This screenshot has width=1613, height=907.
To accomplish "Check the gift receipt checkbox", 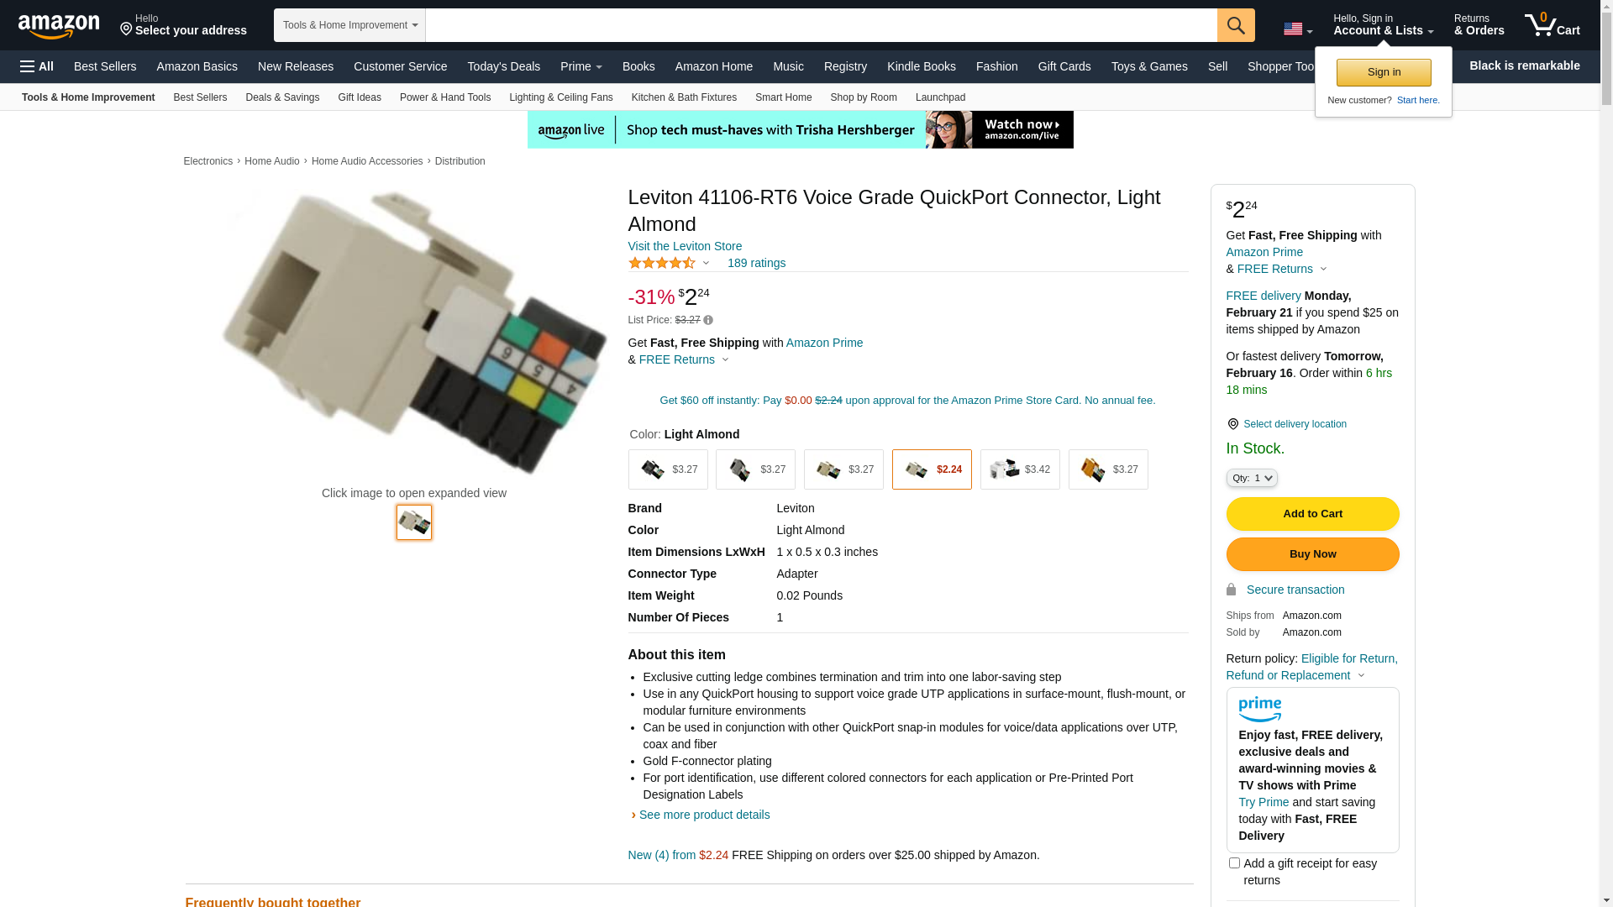I will tap(1234, 862).
